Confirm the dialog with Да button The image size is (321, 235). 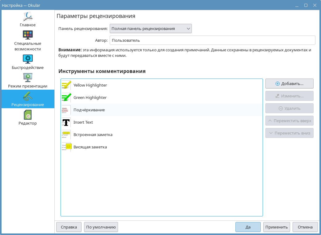coord(248,227)
